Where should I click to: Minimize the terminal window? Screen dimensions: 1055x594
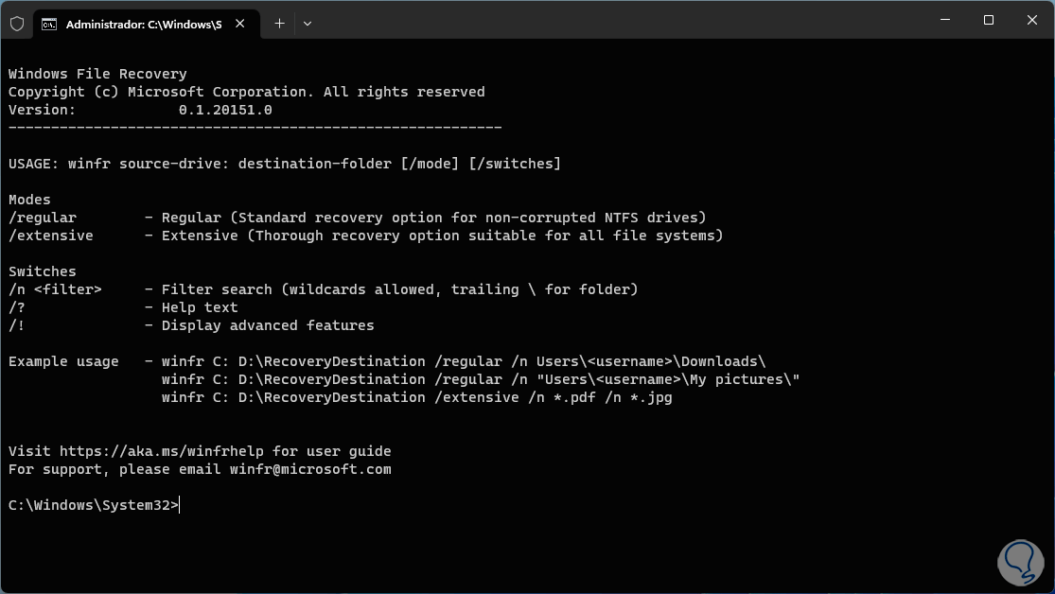[x=945, y=20]
